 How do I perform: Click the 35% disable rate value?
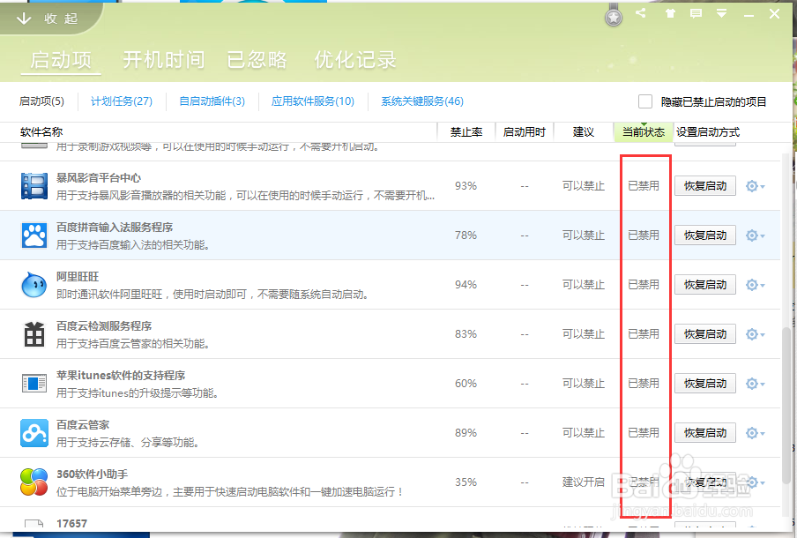(x=466, y=482)
